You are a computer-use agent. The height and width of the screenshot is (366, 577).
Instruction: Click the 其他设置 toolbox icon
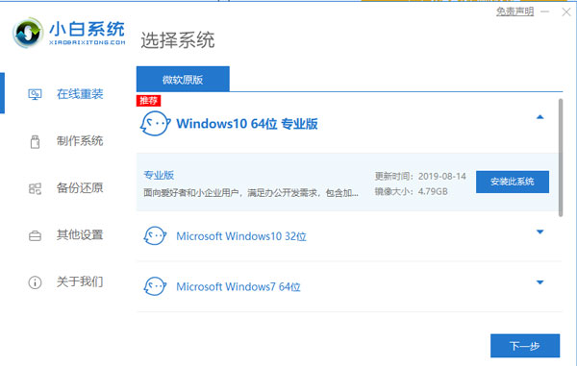click(35, 235)
